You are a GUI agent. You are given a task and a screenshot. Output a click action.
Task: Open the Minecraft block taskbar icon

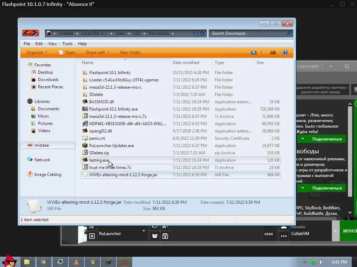(x=109, y=262)
